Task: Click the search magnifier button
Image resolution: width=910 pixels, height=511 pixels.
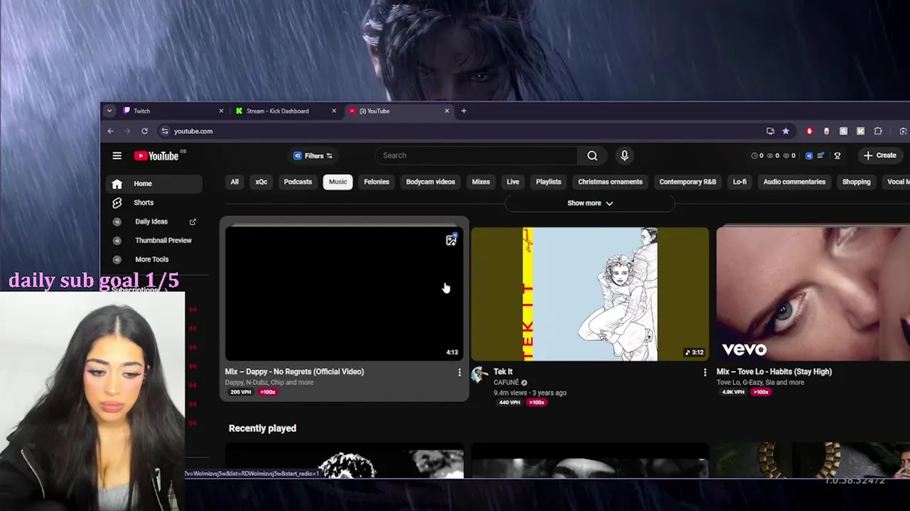Action: (592, 155)
